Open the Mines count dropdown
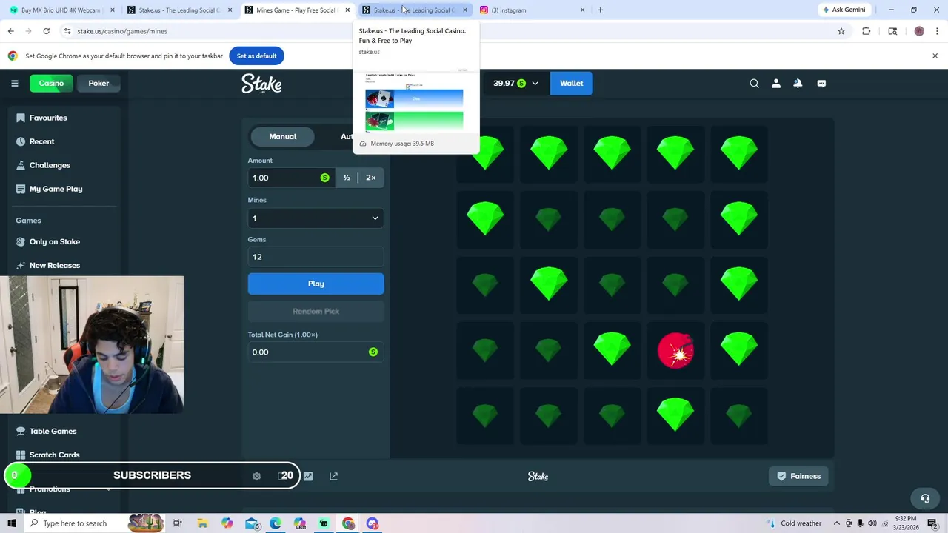The width and height of the screenshot is (948, 533). point(316,218)
